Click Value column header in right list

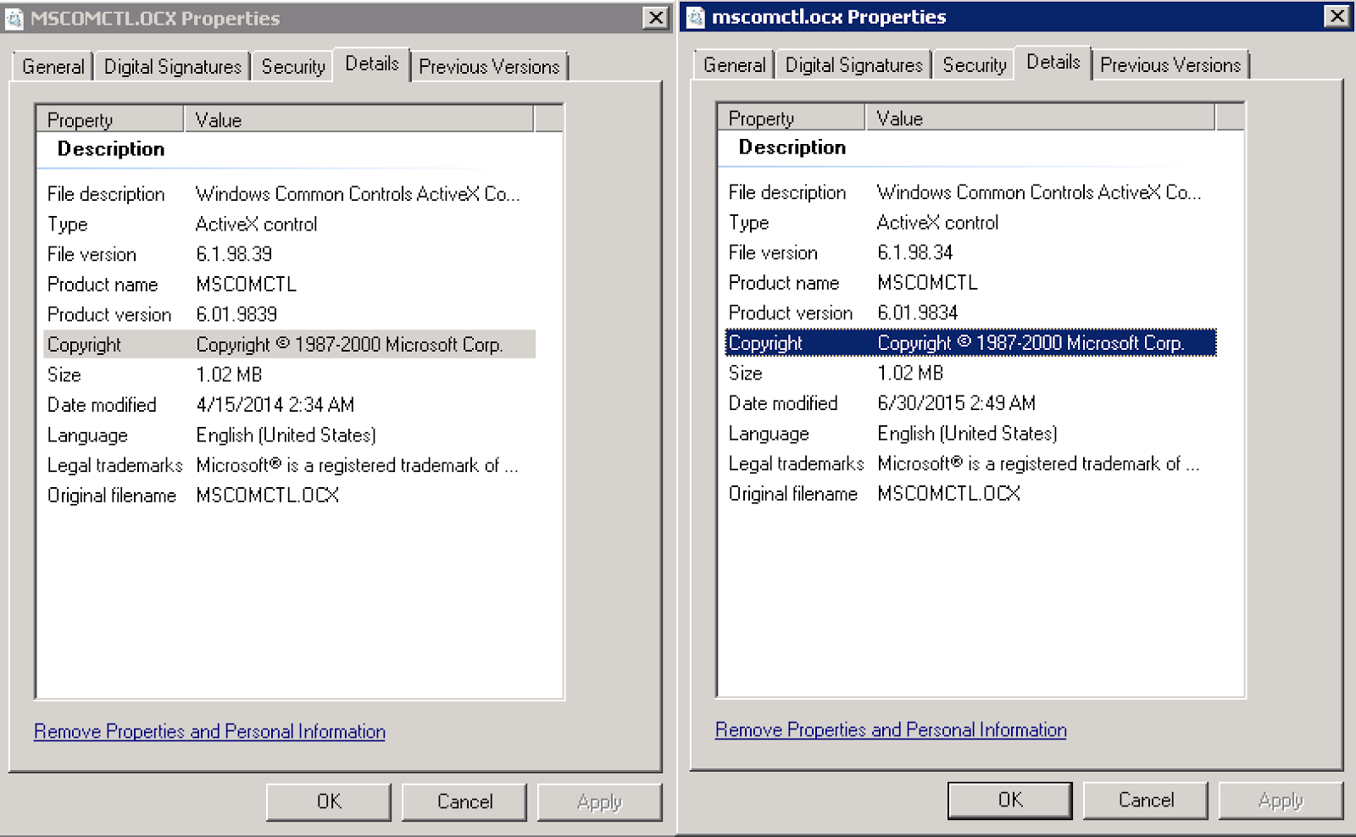click(1040, 118)
